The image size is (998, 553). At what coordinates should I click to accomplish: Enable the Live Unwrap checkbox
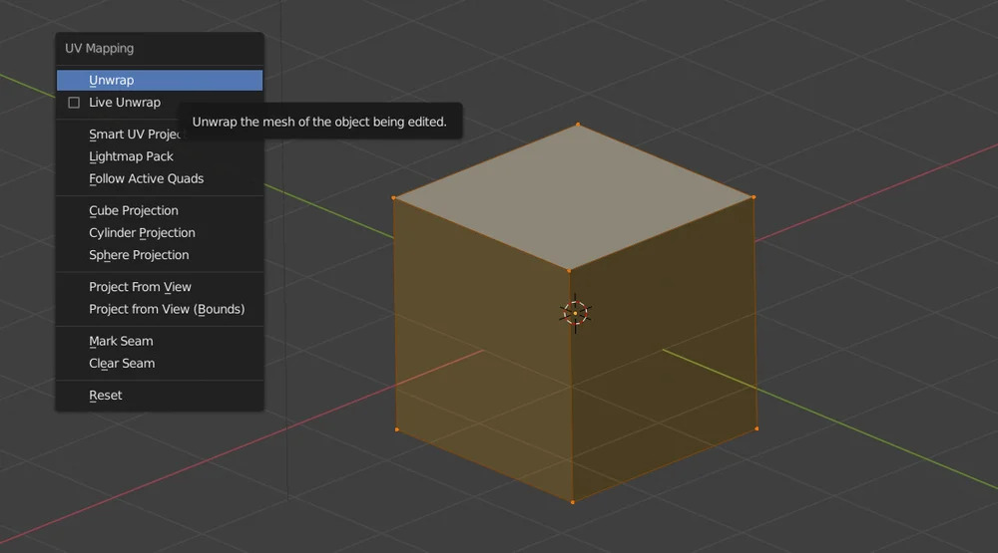tap(74, 103)
